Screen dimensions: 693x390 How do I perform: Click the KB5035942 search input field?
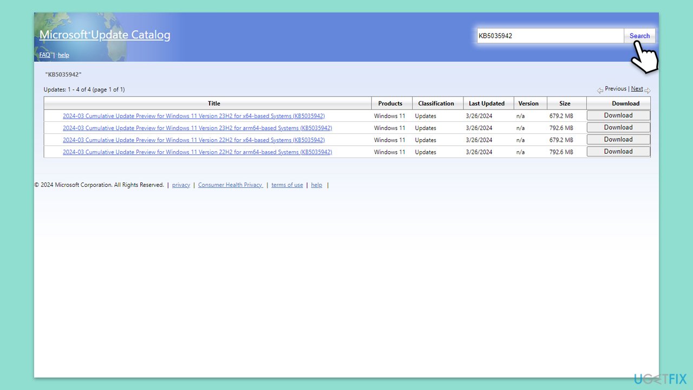pos(550,36)
